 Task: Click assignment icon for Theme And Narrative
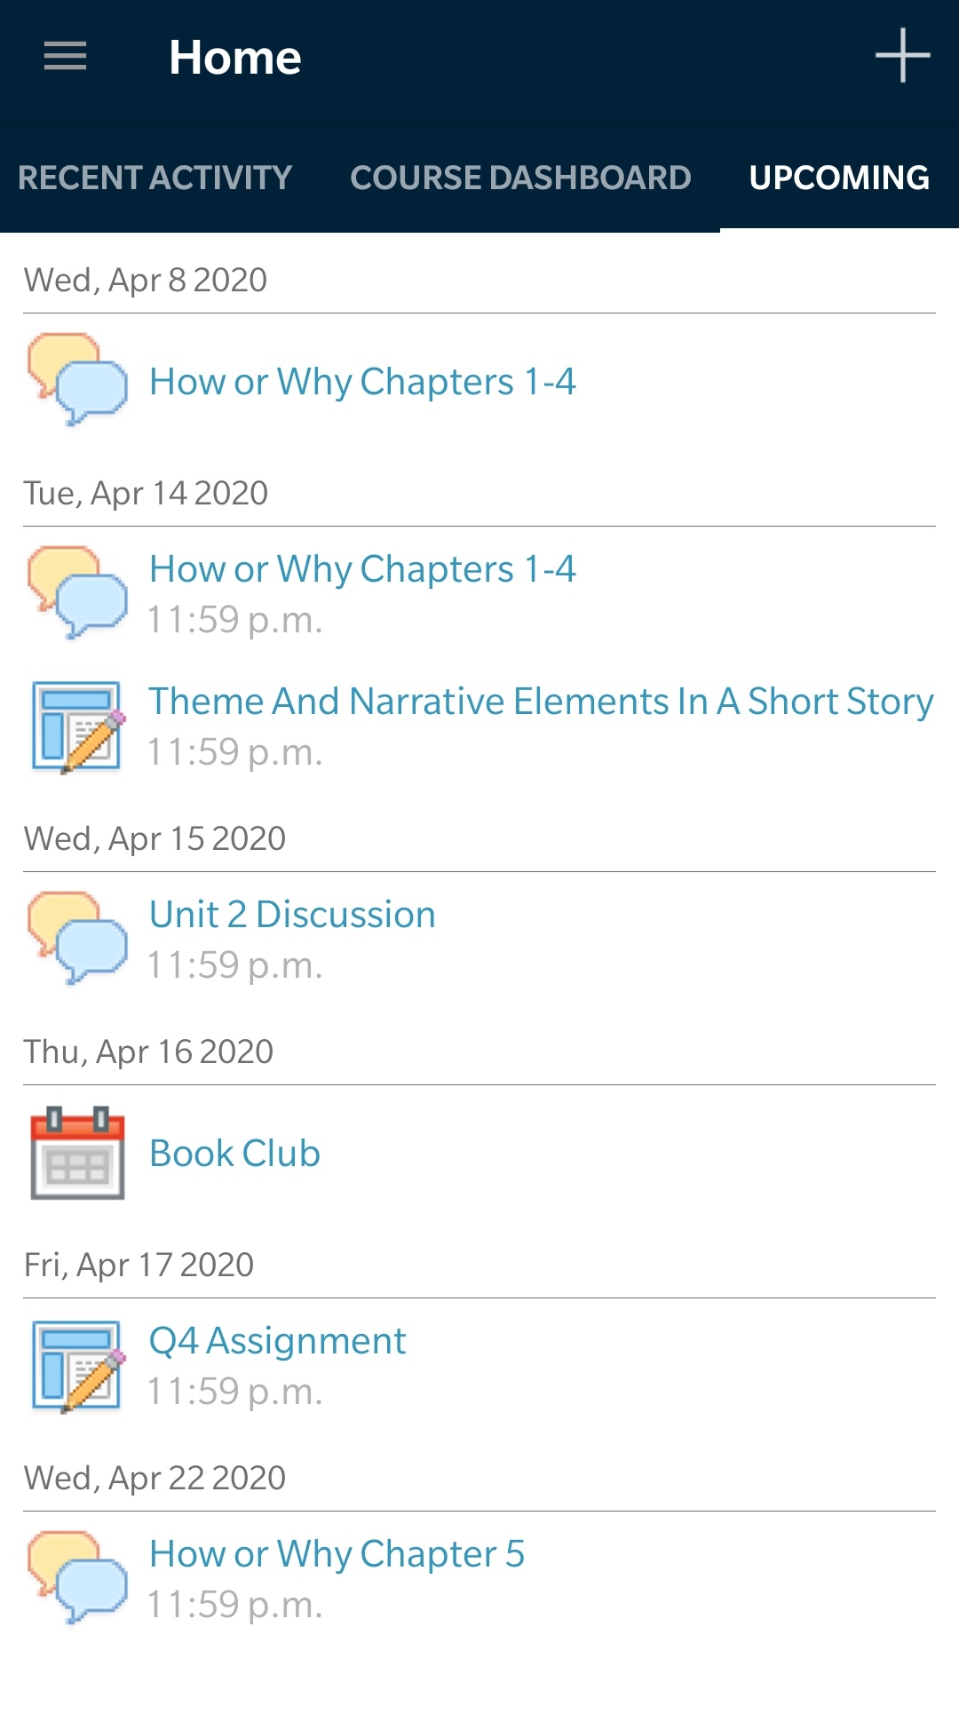pos(77,726)
